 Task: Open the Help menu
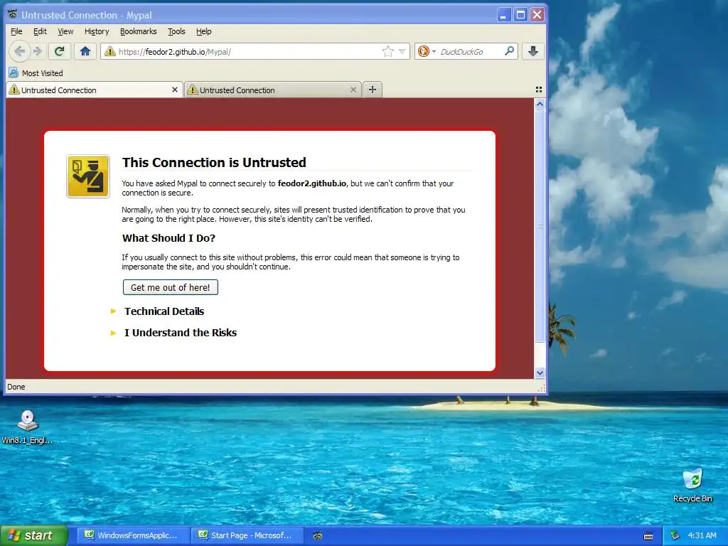coord(204,31)
